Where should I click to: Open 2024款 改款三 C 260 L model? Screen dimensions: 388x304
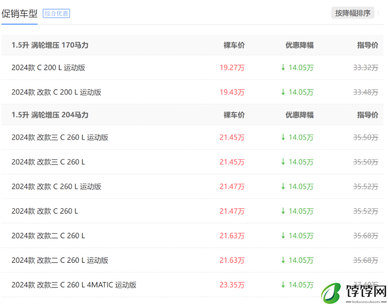(x=48, y=162)
